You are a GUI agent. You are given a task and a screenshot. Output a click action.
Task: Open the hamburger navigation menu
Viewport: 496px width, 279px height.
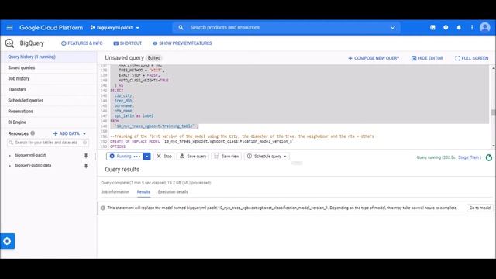[x=9, y=28]
